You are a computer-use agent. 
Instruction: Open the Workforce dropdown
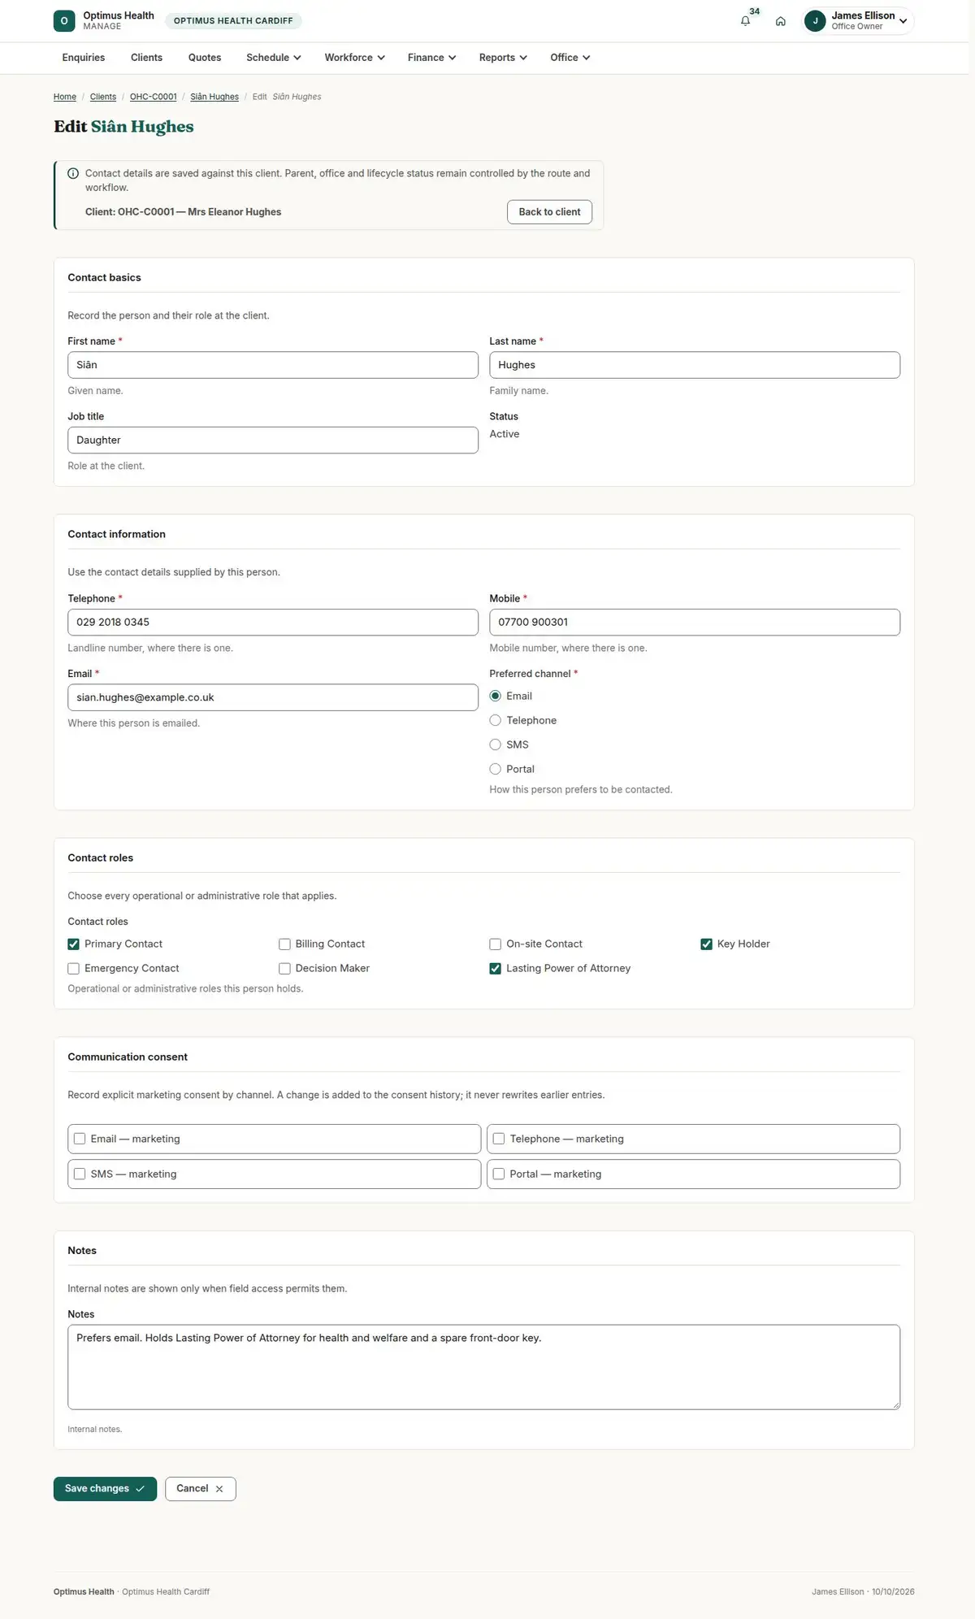pyautogui.click(x=354, y=58)
